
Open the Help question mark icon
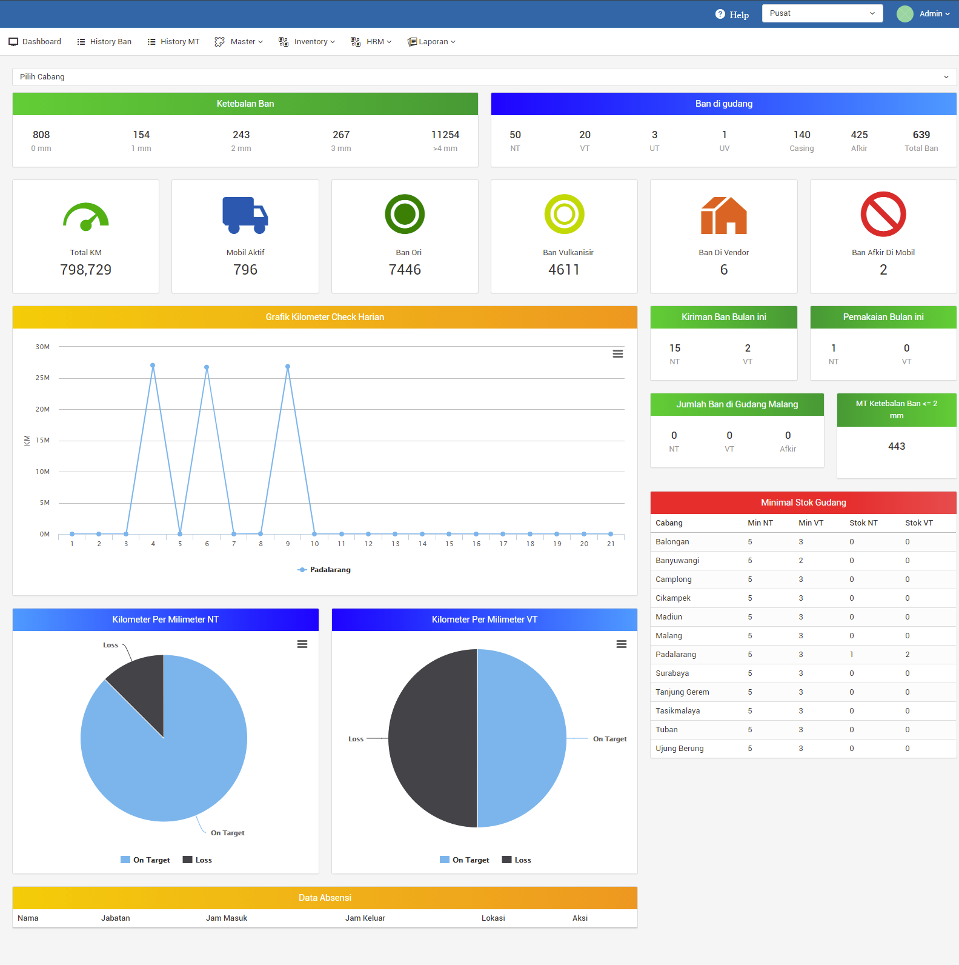tap(720, 14)
